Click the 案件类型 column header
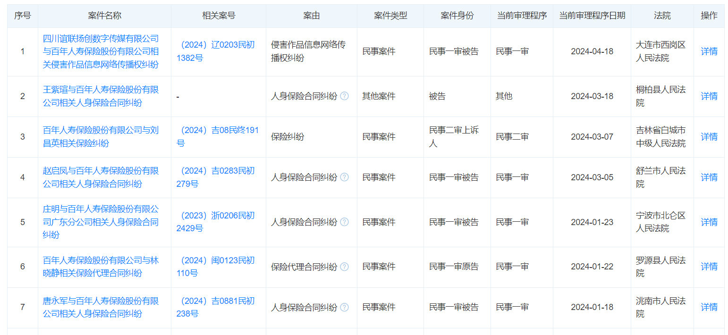 click(x=390, y=16)
